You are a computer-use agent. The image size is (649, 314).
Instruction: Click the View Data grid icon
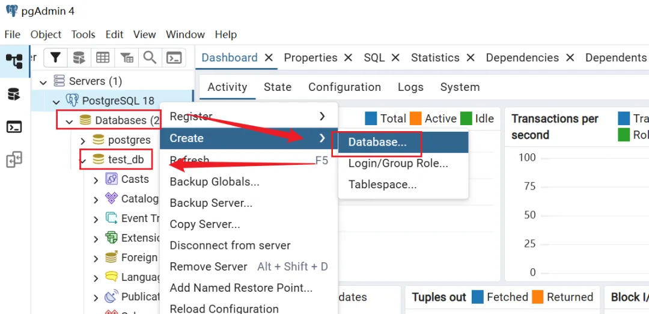(x=103, y=58)
